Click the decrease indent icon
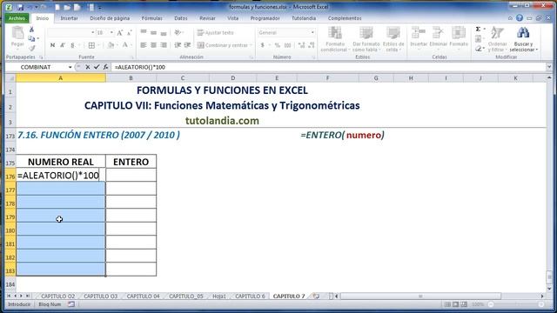 coord(178,45)
